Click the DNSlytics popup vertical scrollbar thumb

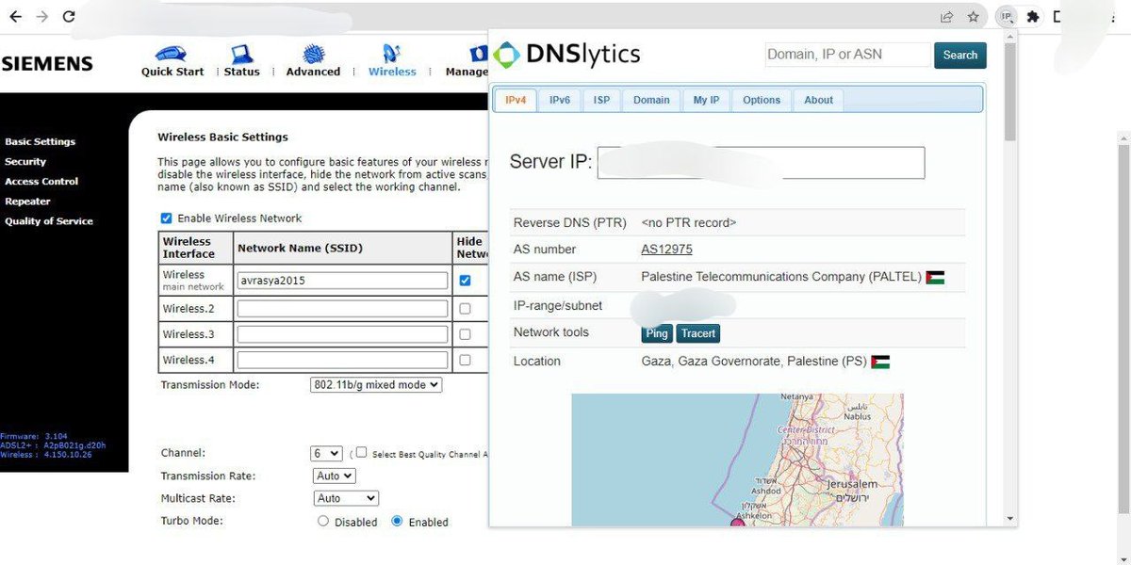click(x=1010, y=92)
